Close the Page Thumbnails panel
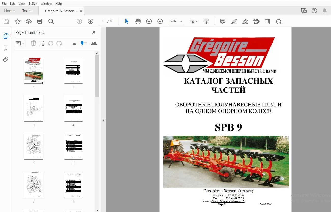Screen dimensions: 331x212 (94, 32)
